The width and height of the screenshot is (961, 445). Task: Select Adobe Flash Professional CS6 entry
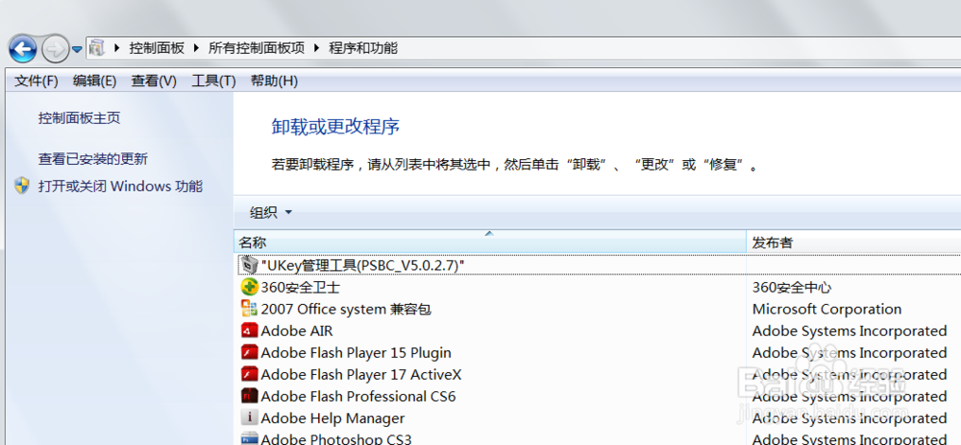[358, 397]
